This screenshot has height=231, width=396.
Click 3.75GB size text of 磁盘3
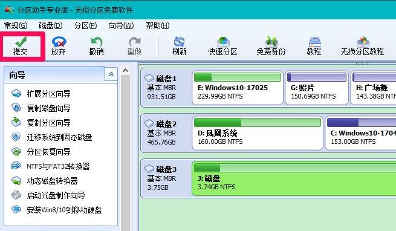(158, 187)
